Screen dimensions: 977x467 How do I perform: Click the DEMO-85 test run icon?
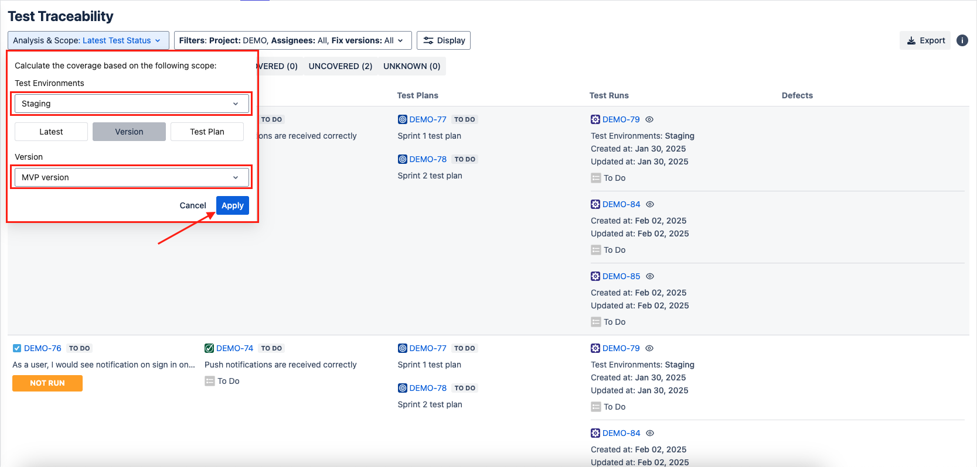[x=595, y=276]
